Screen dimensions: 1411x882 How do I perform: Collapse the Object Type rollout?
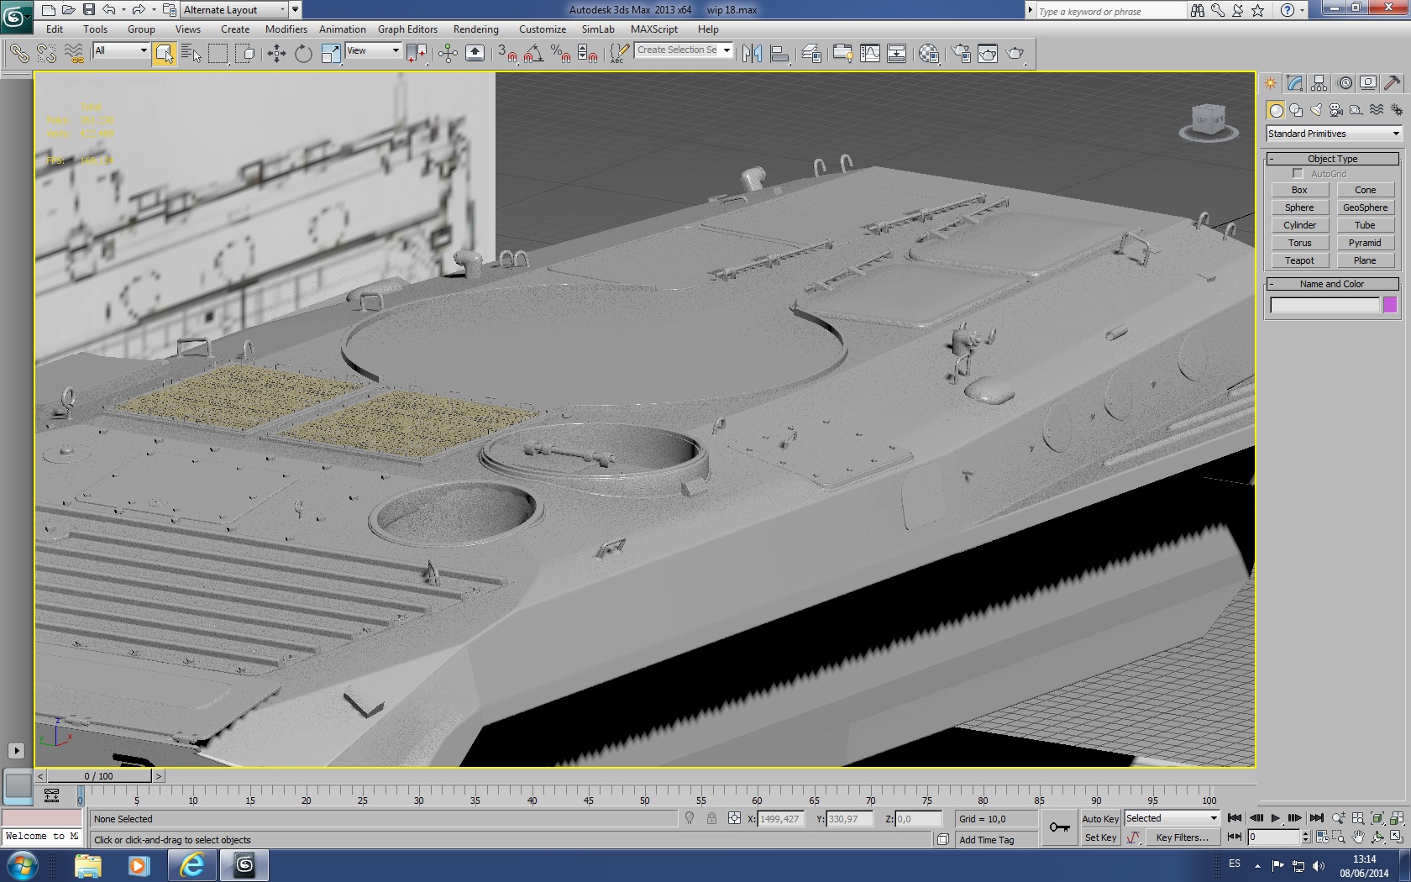pyautogui.click(x=1332, y=159)
